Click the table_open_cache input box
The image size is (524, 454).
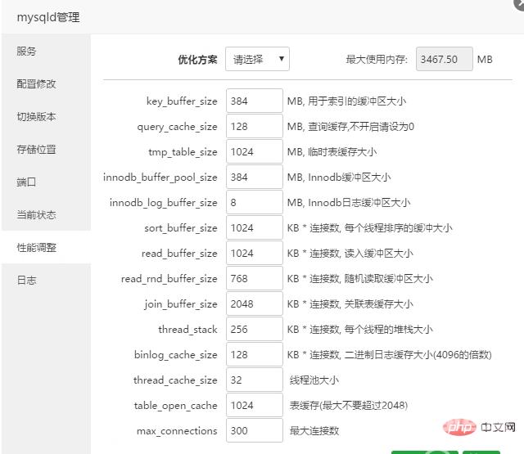click(x=254, y=406)
